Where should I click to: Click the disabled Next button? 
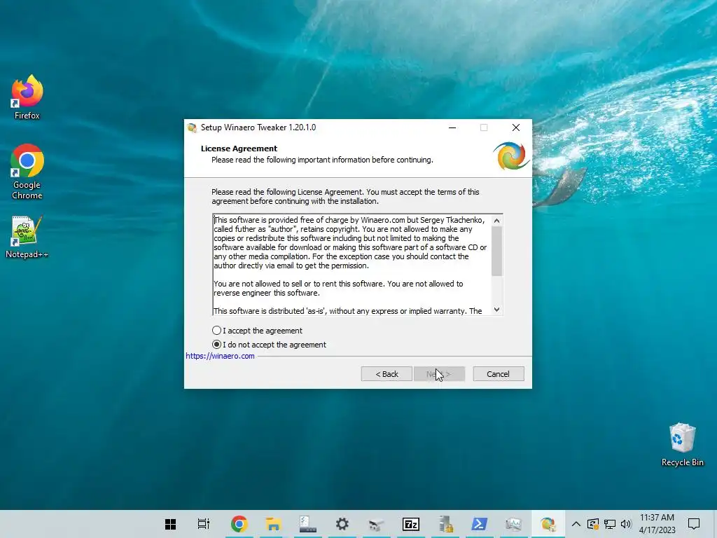[439, 374]
